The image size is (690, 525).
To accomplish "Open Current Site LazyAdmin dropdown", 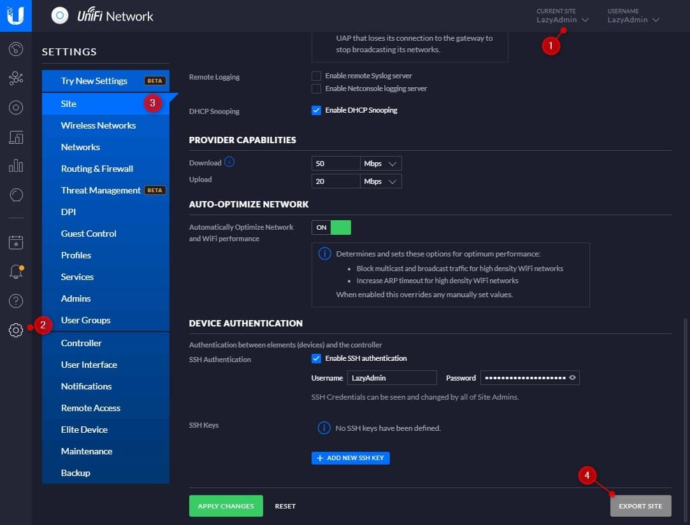I will coord(563,20).
